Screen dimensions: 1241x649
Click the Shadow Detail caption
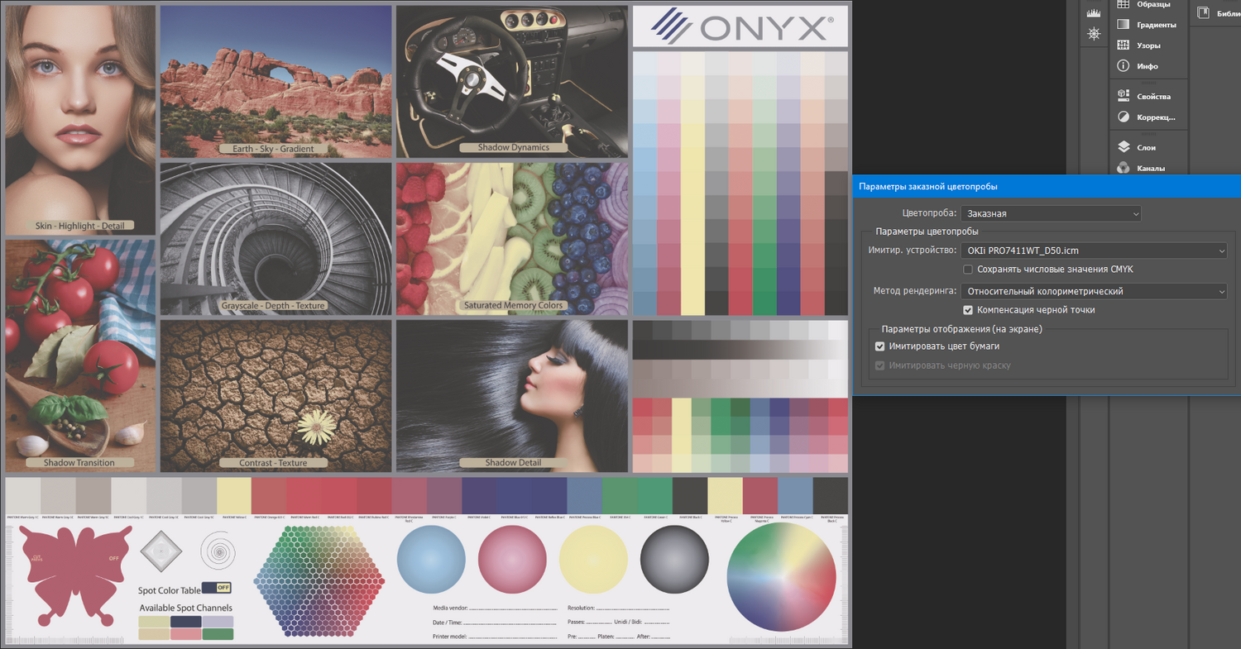pyautogui.click(x=513, y=463)
